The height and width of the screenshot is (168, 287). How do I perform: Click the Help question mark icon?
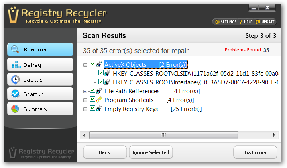(x=241, y=22)
